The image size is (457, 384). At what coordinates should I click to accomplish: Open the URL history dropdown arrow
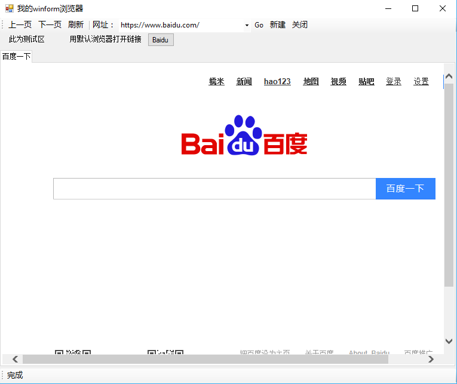(247, 25)
